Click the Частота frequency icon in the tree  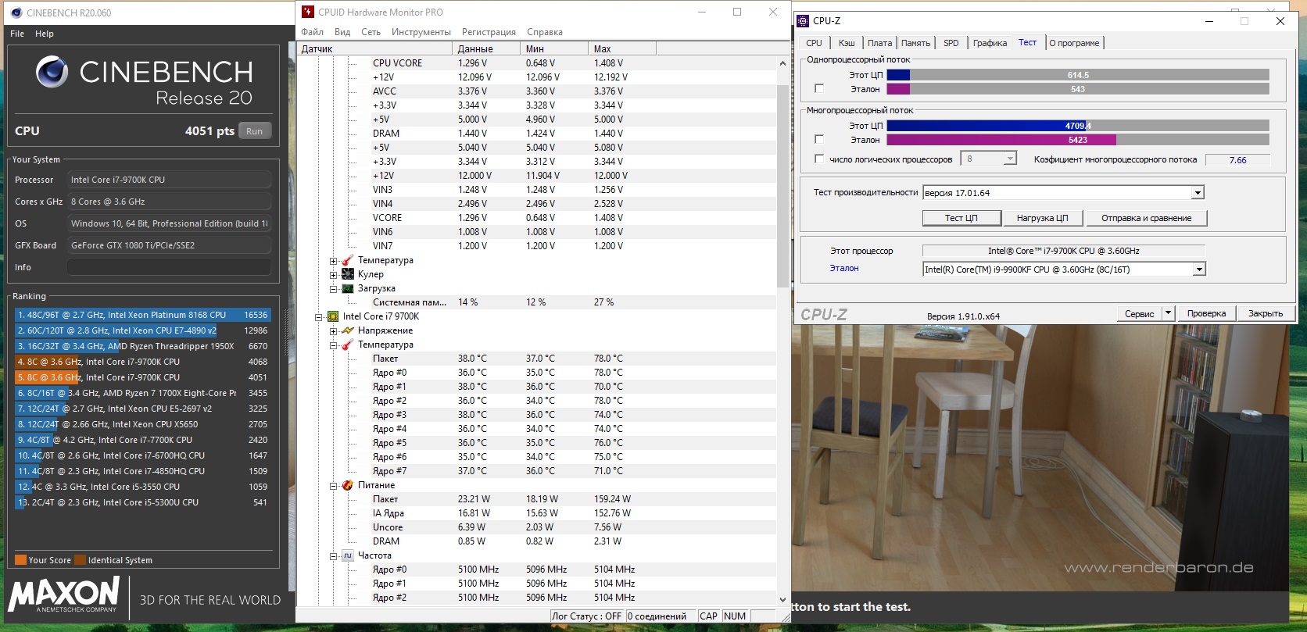(348, 555)
